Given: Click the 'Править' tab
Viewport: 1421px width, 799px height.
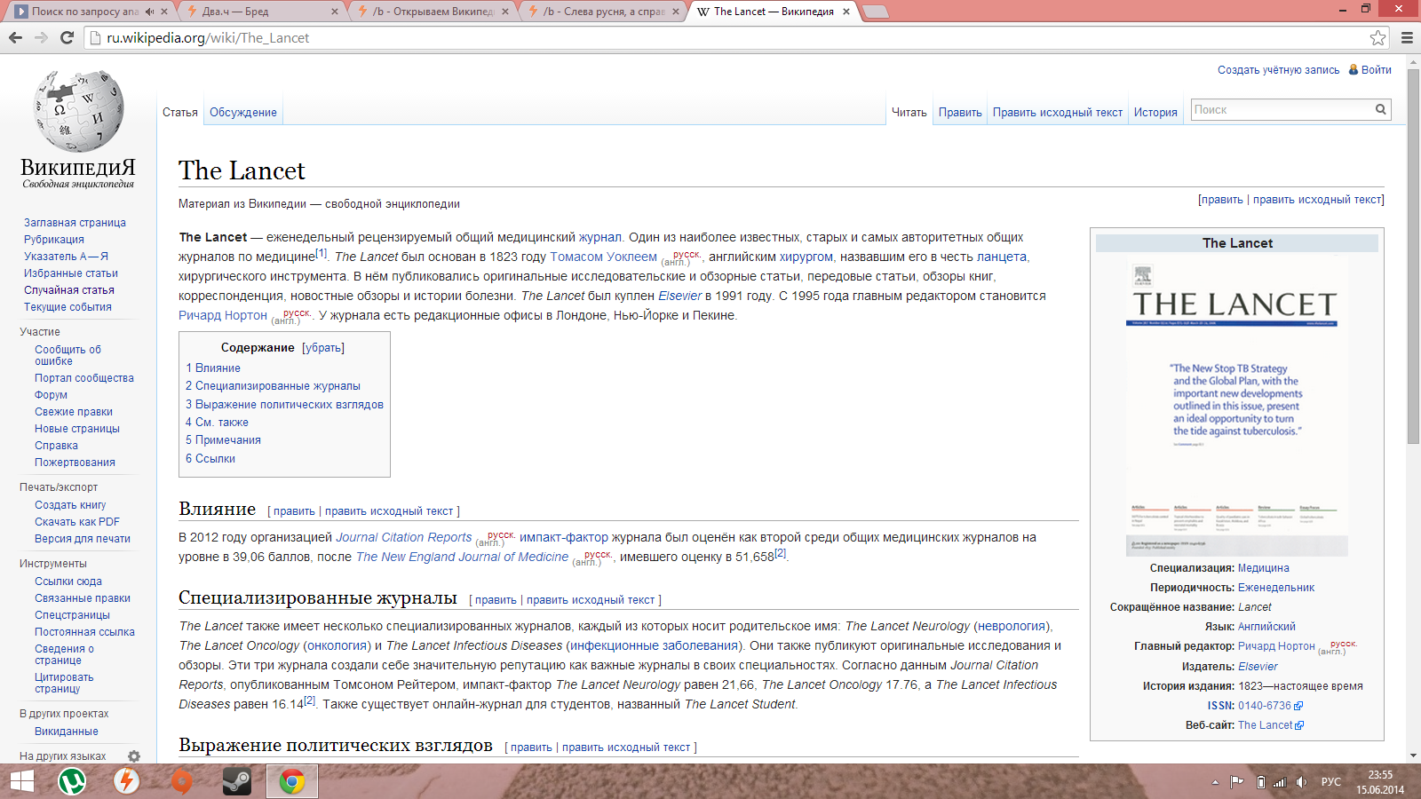Looking at the screenshot, I should (x=960, y=113).
